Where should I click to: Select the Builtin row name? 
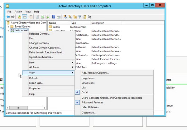[56, 27]
